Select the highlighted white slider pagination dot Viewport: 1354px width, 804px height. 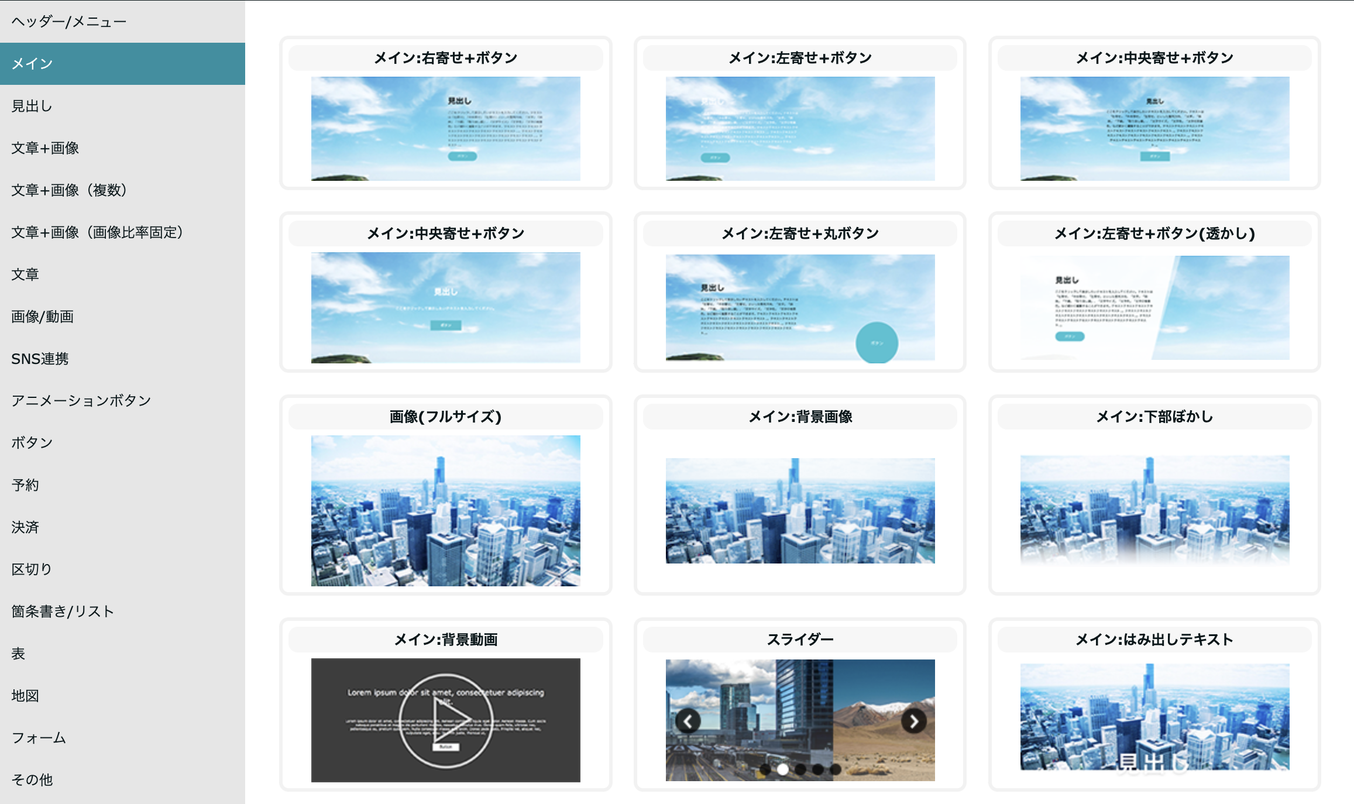pos(782,769)
